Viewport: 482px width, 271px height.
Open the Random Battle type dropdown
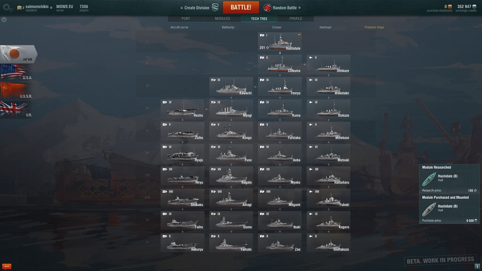click(x=299, y=8)
